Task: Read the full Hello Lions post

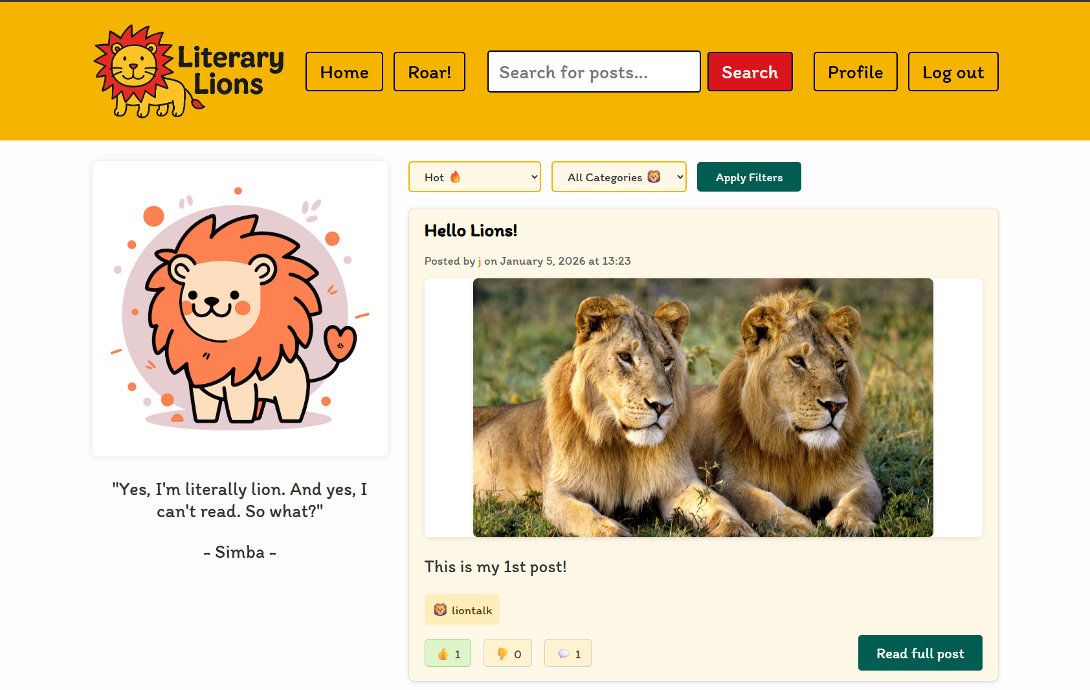Action: click(920, 652)
